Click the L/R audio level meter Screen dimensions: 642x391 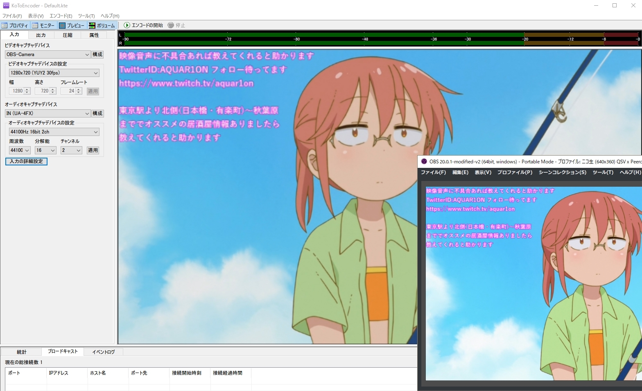pos(380,39)
